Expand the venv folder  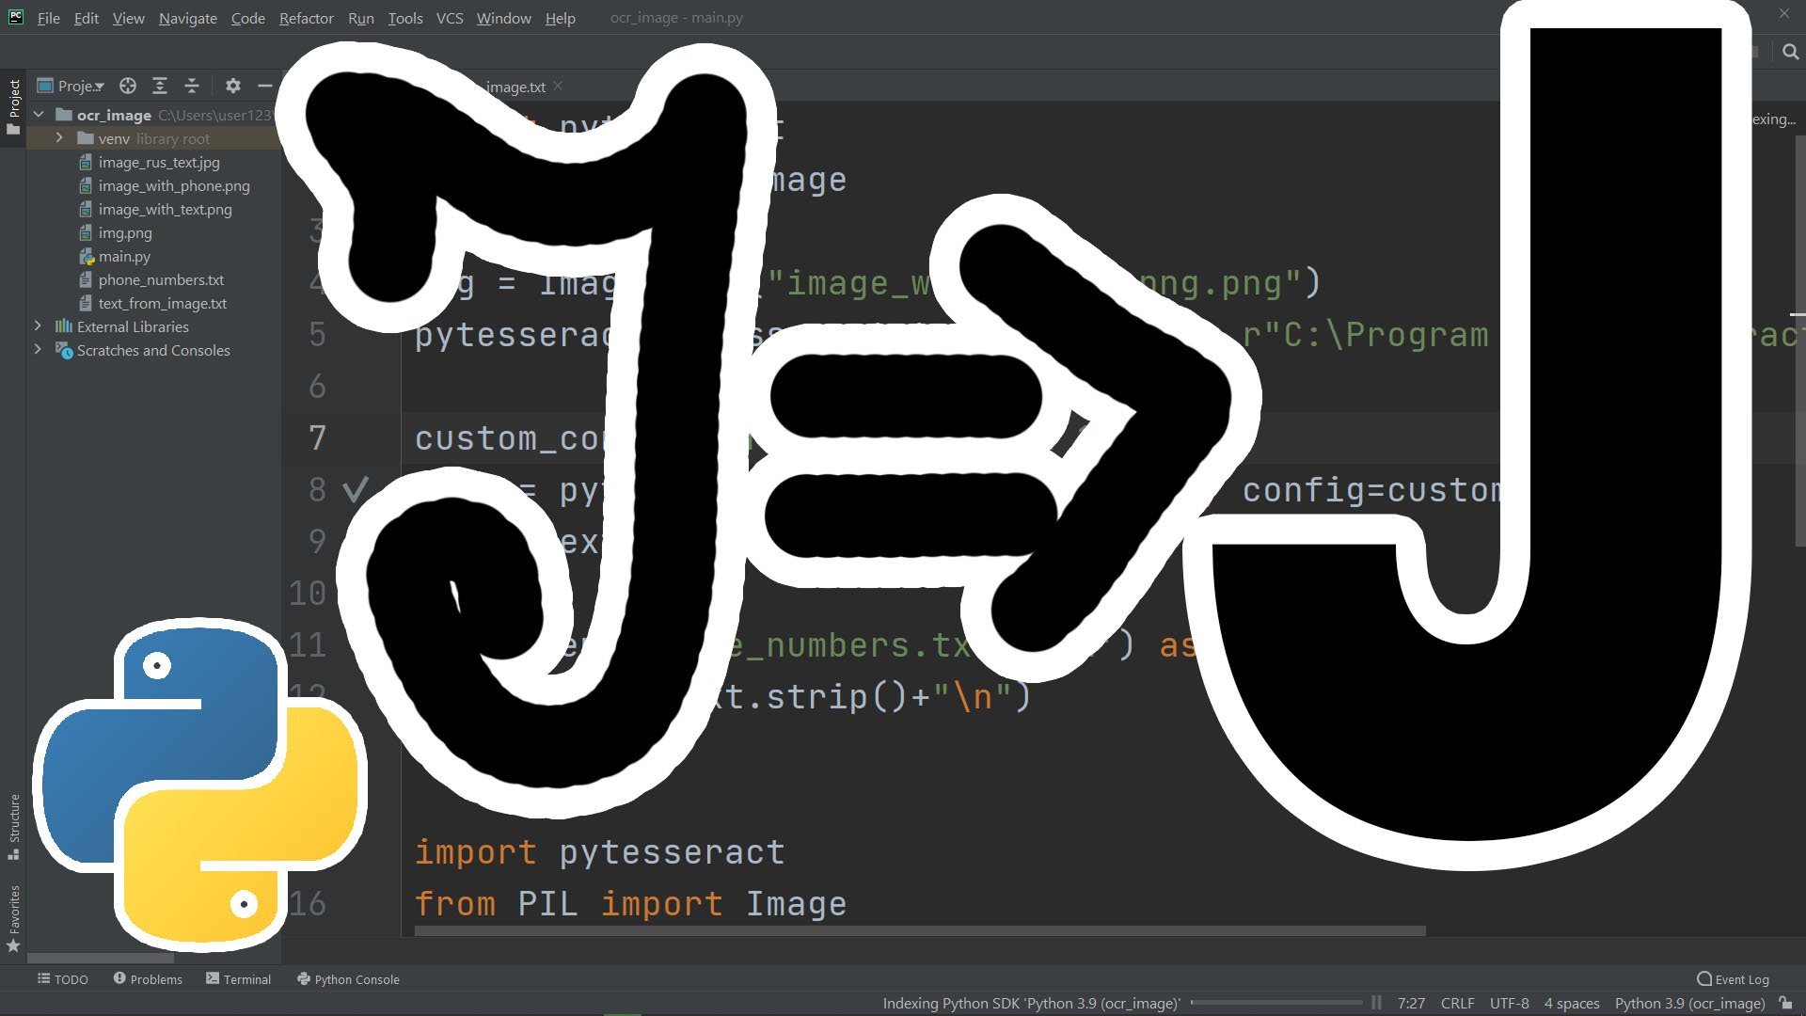click(x=59, y=138)
